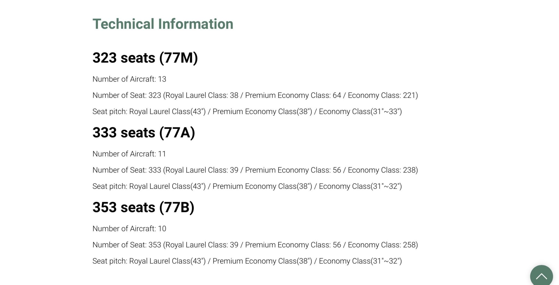
Task: Click the Number of Seat: 323 line
Action: [x=255, y=95]
